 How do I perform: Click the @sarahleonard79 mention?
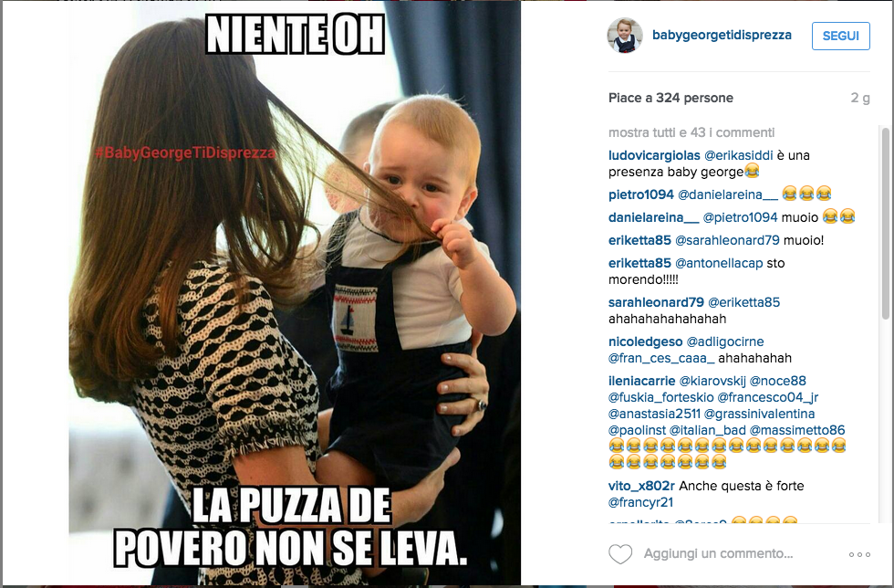tap(727, 240)
